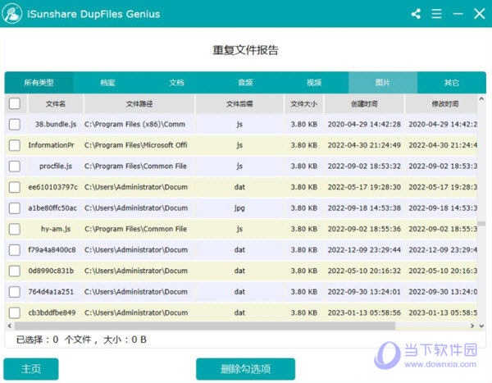The height and width of the screenshot is (383, 492).
Task: Sort by the 文件名 column header
Action: 56,103
